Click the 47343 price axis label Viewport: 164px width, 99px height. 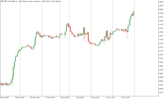point(161,44)
